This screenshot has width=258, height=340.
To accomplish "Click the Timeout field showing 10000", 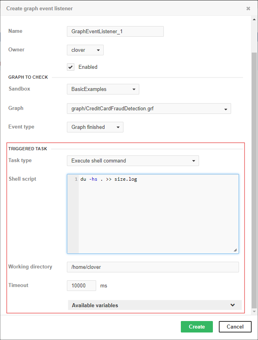I will point(81,285).
